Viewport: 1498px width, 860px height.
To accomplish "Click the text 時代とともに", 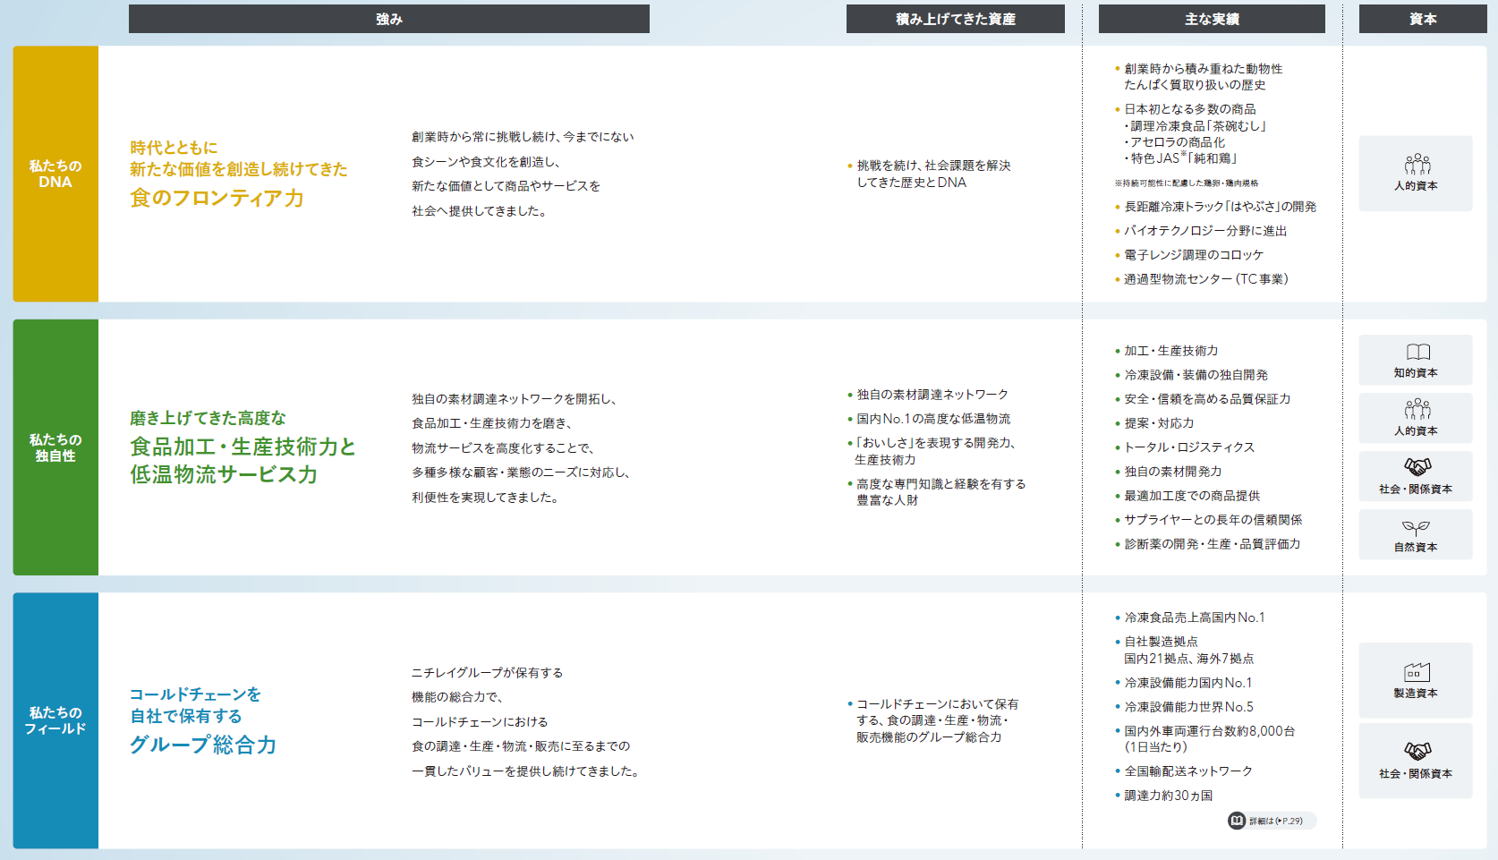I will coord(174,148).
